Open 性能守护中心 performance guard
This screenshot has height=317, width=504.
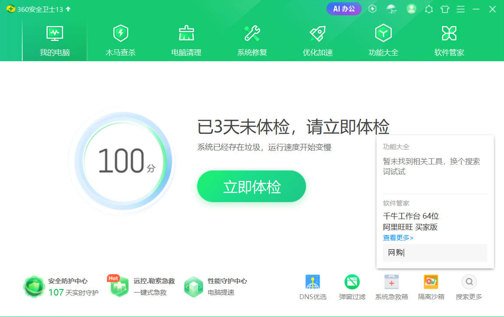[194, 286]
